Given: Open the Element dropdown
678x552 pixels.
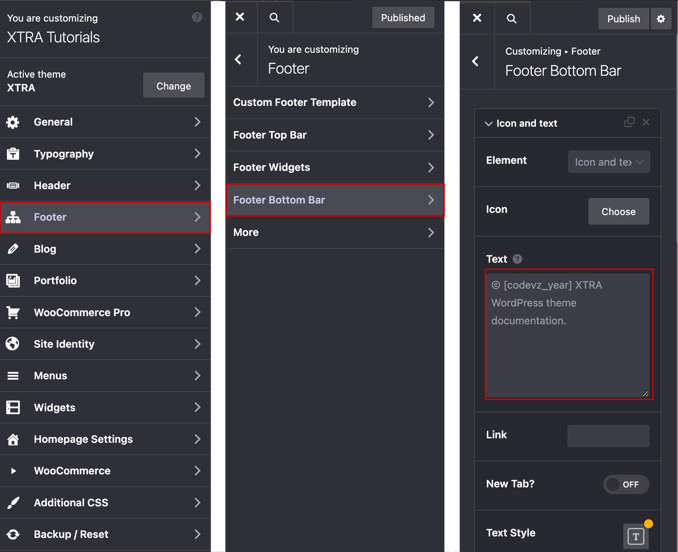Looking at the screenshot, I should click(x=609, y=162).
